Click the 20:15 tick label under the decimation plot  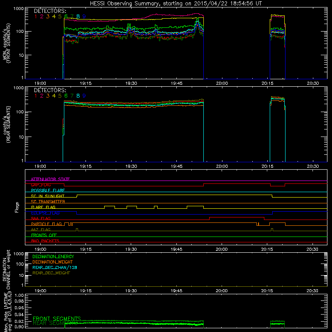tap(267, 291)
